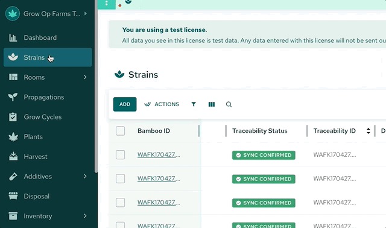This screenshot has height=228, width=386.
Task: Click second row SYNC CONFIRMED badge
Action: pos(264,179)
